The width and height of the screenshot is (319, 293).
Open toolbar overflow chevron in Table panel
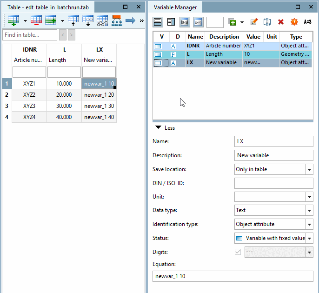coord(141,20)
